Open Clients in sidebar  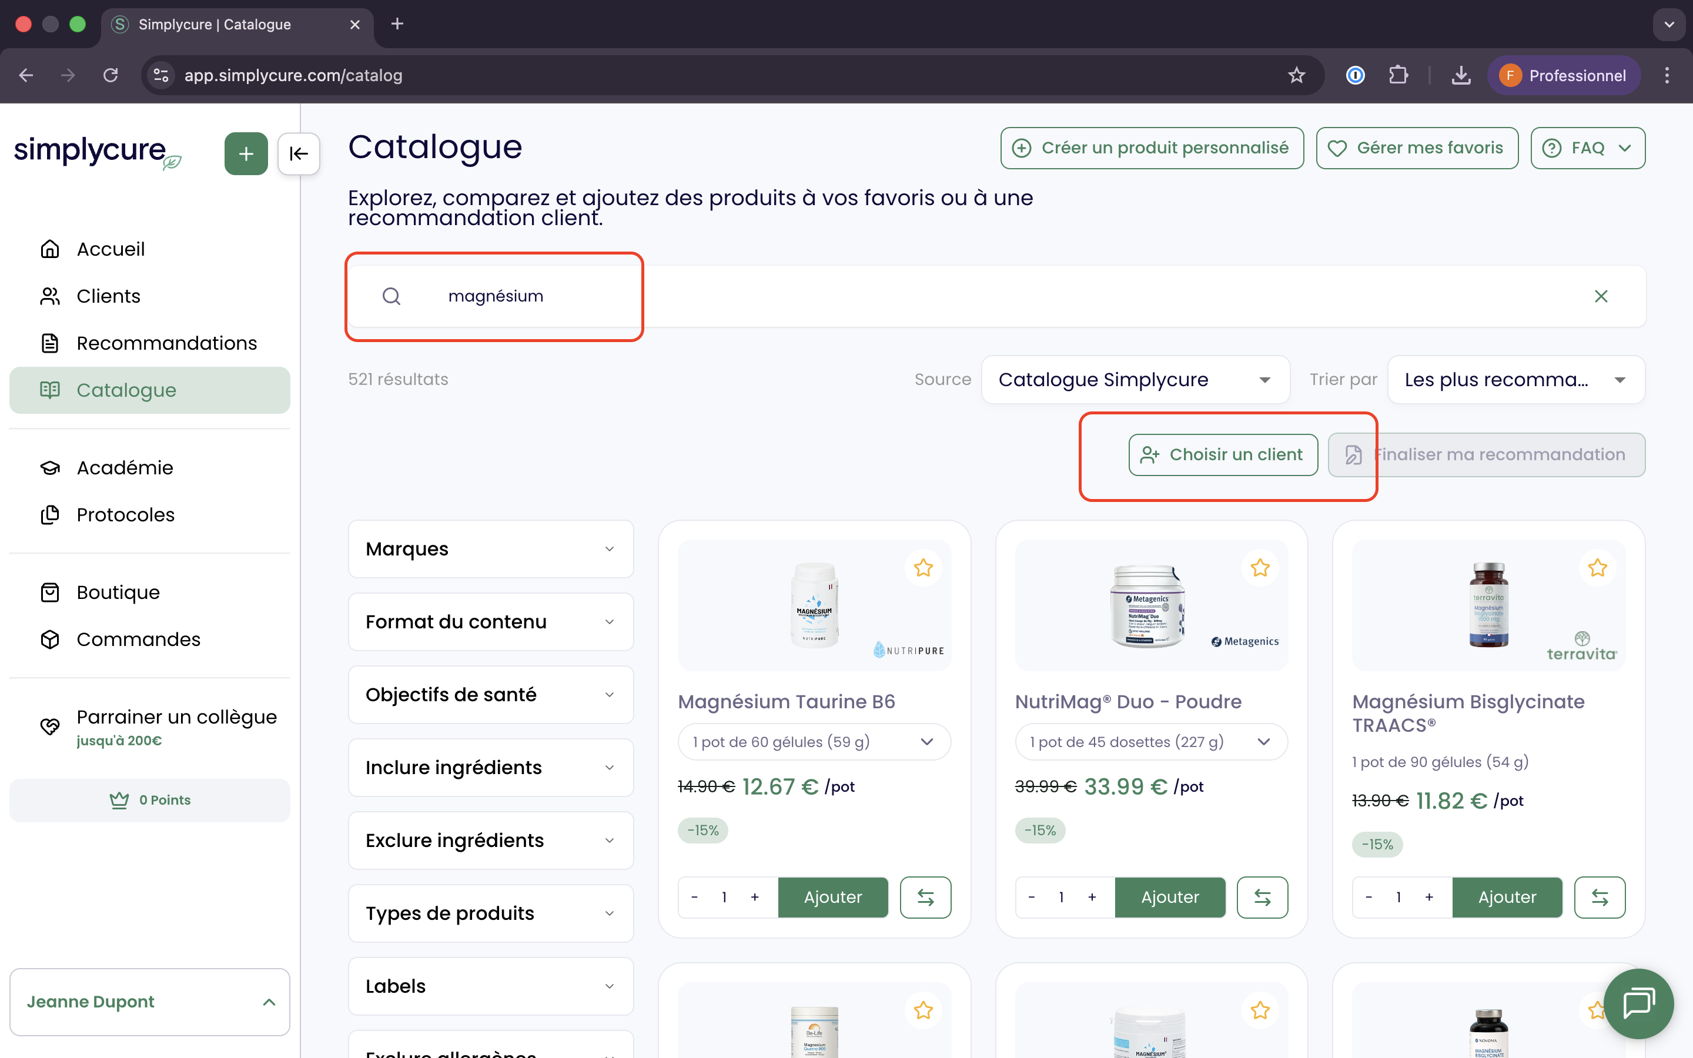150,296
